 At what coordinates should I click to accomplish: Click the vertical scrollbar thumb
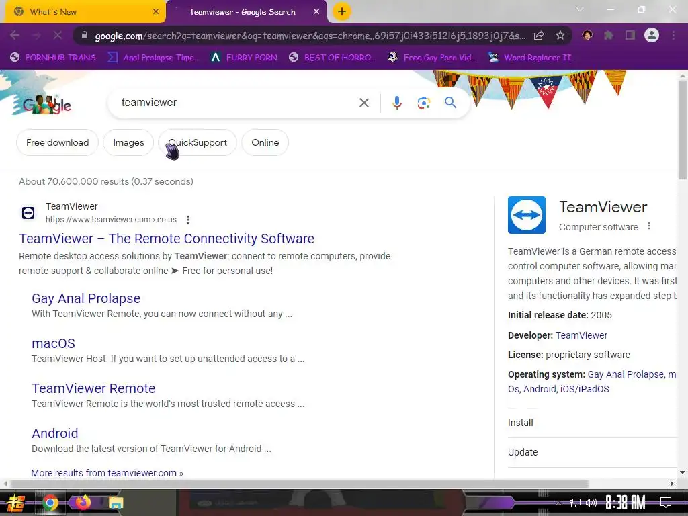pos(683,130)
